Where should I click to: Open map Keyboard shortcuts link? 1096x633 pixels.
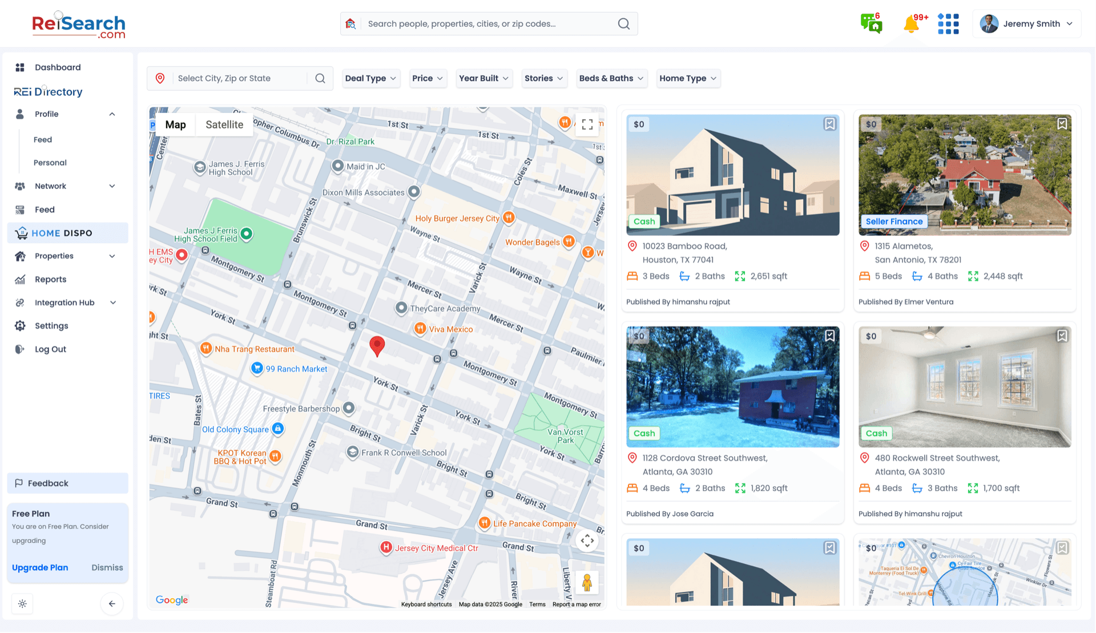[x=426, y=604]
